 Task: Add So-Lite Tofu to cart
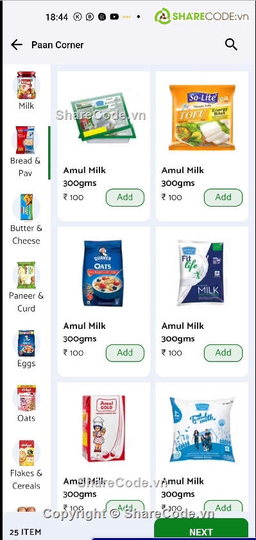click(223, 198)
